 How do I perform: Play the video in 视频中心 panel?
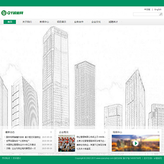click(136, 143)
